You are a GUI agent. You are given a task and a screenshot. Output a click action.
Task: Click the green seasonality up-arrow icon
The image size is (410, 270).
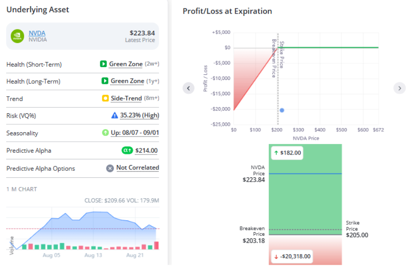pyautogui.click(x=105, y=133)
